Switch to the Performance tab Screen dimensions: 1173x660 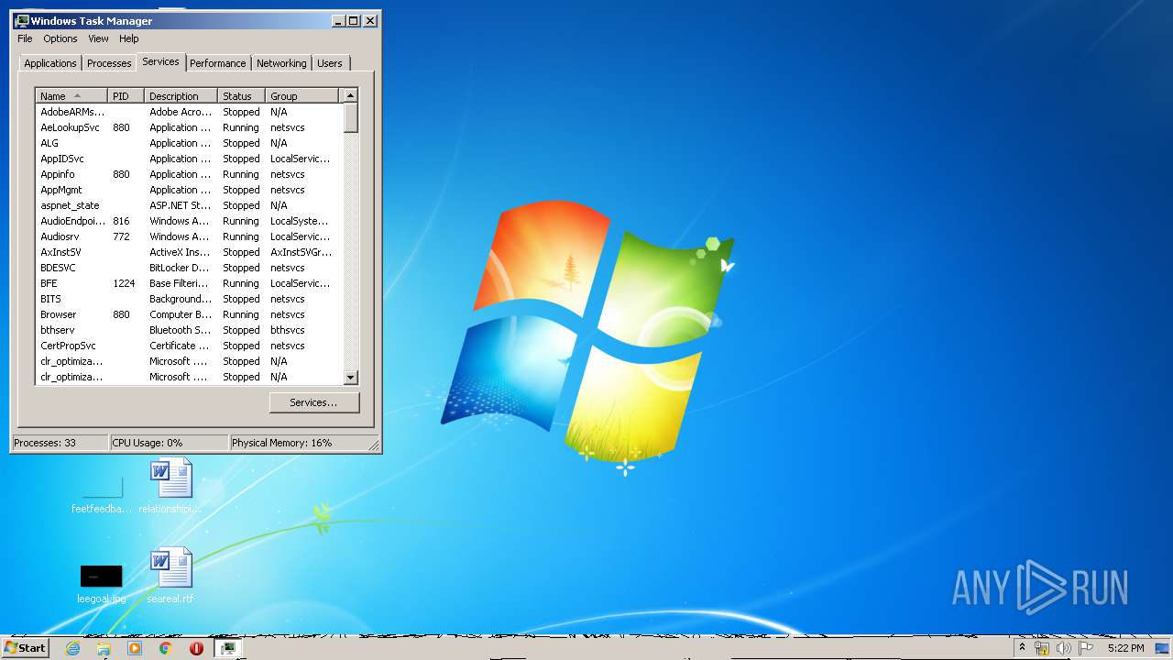point(218,63)
